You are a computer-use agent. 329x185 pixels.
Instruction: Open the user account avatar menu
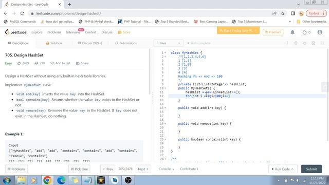[x=320, y=32]
